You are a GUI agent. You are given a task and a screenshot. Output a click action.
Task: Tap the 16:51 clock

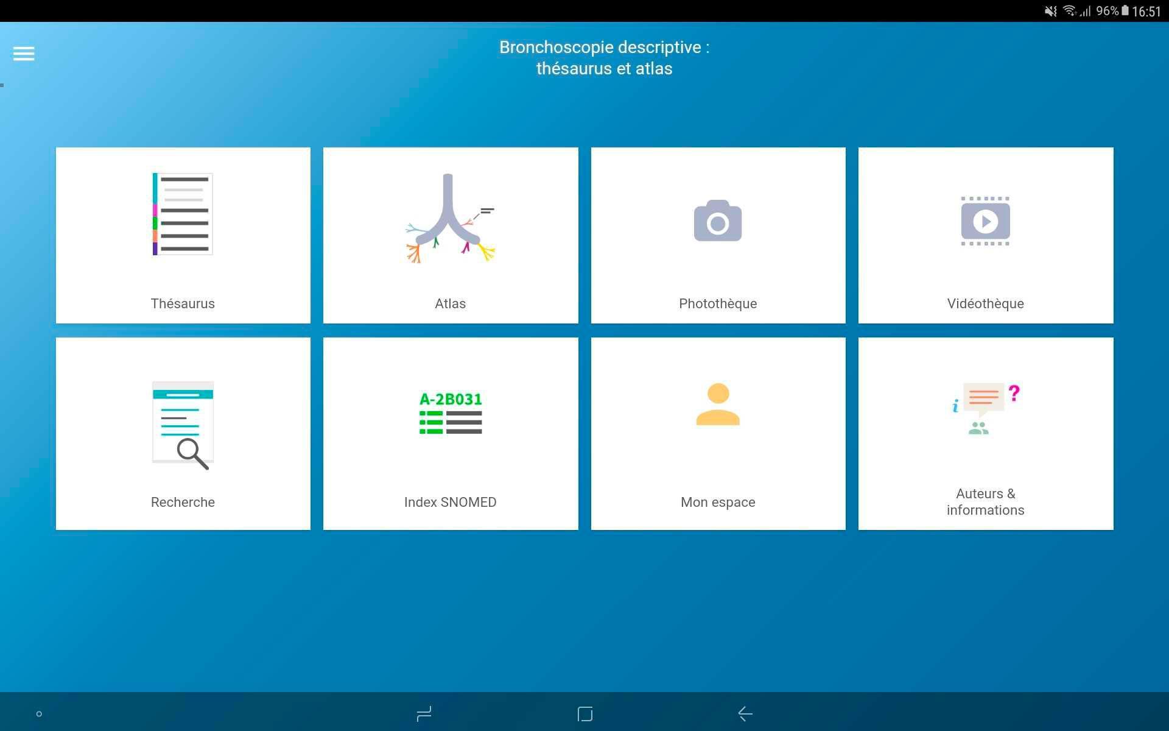point(1146,12)
